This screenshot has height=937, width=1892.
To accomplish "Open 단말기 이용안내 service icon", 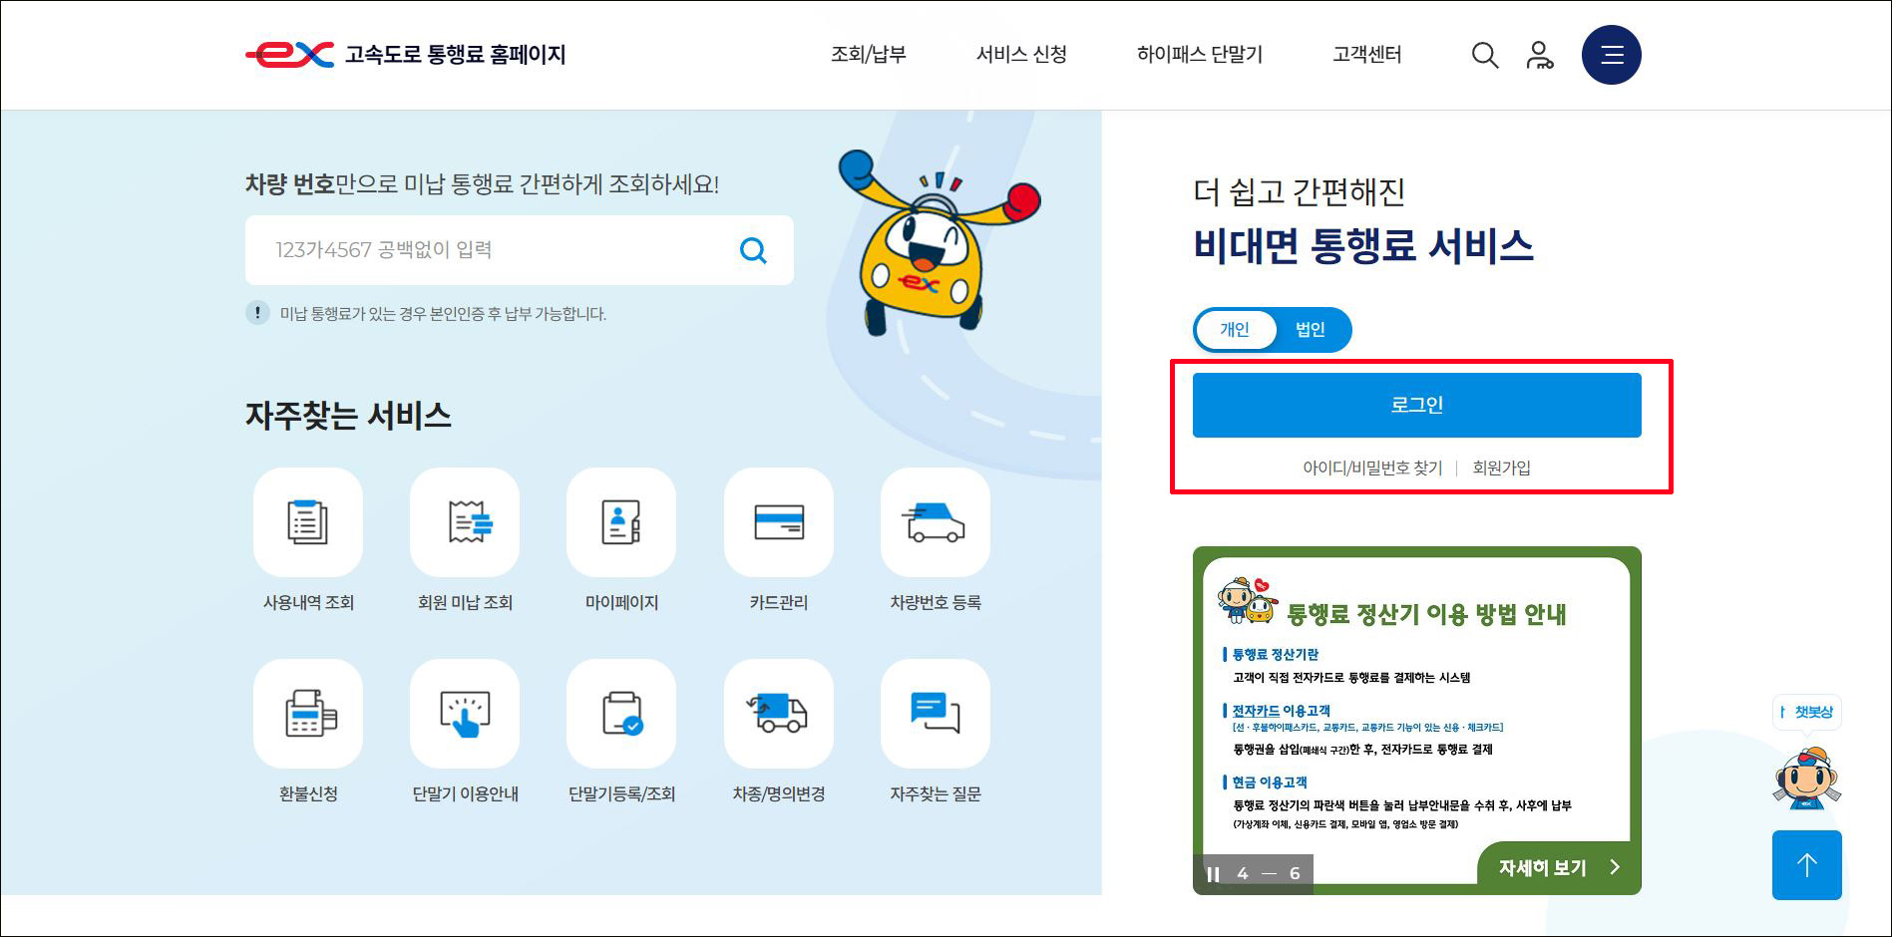I will pyautogui.click(x=465, y=714).
